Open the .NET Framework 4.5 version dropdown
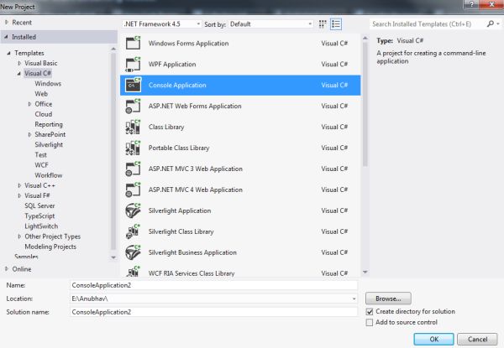The width and height of the screenshot is (504, 348). coord(162,24)
